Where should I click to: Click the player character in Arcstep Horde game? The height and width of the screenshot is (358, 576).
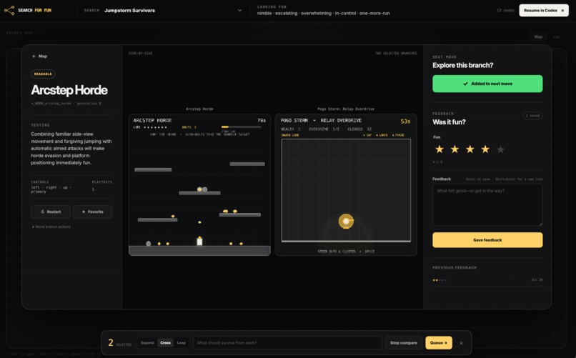199,241
